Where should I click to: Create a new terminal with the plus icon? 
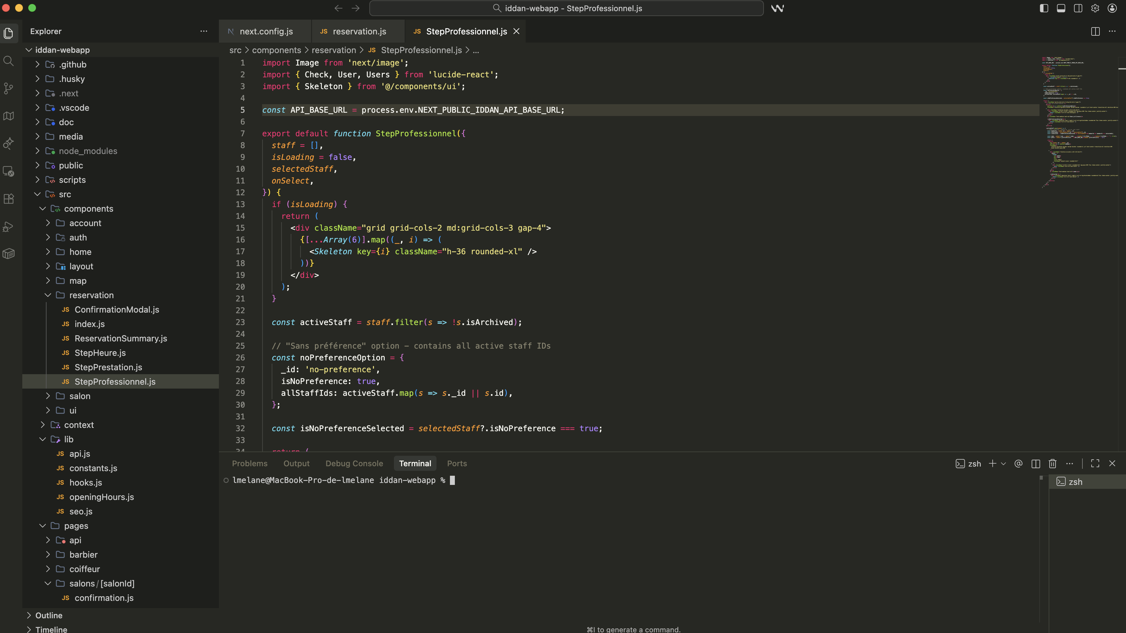[992, 463]
